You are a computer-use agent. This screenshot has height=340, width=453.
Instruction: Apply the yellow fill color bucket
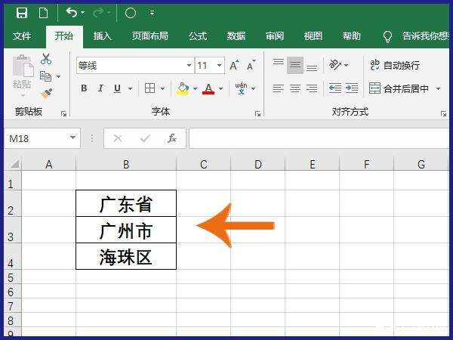tap(183, 88)
